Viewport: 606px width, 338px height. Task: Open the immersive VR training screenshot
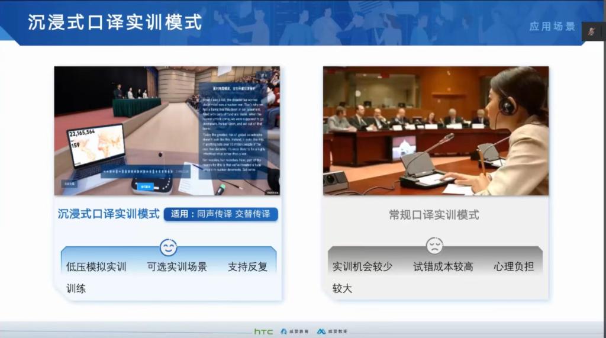pos(167,131)
